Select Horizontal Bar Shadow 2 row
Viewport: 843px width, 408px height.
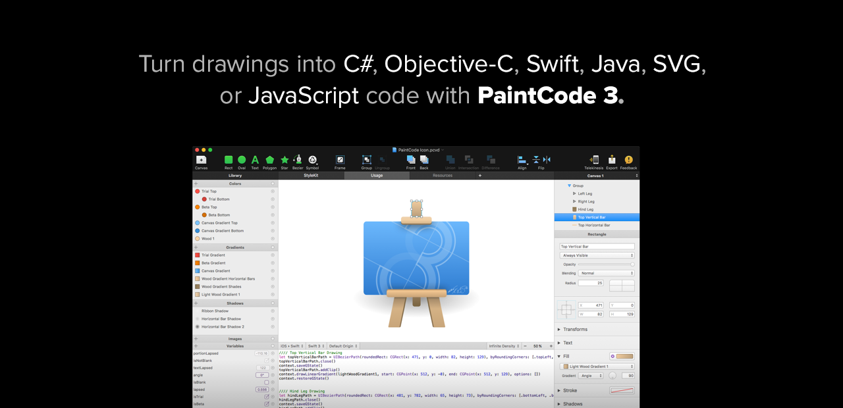pos(235,327)
